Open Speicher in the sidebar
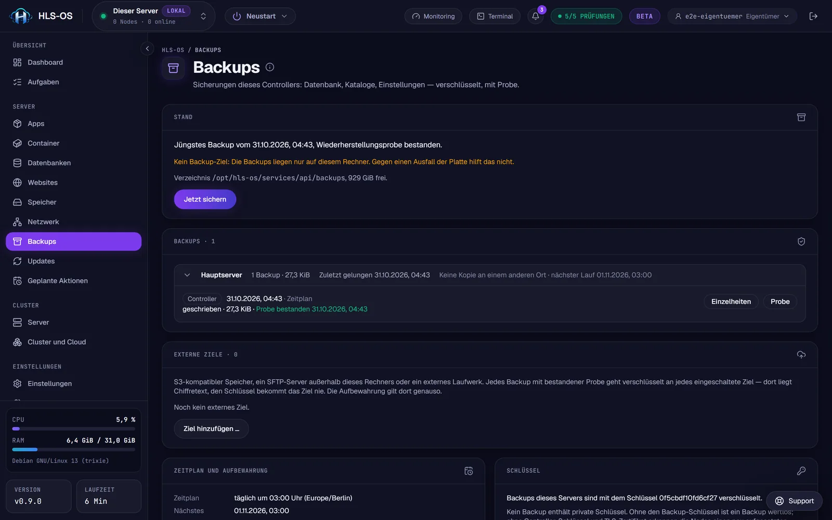The height and width of the screenshot is (520, 832). [73, 202]
